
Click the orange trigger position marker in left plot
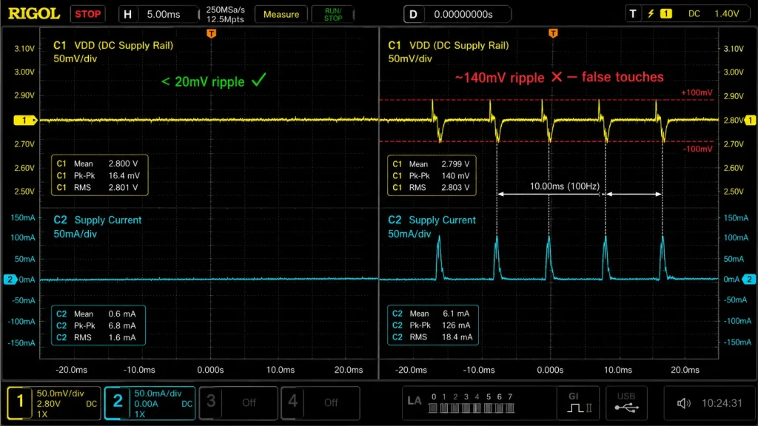pos(211,33)
